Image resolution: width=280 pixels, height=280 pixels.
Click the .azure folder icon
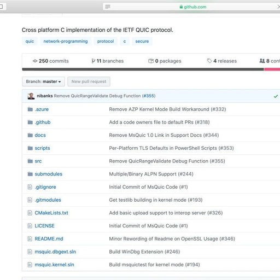coord(30,109)
